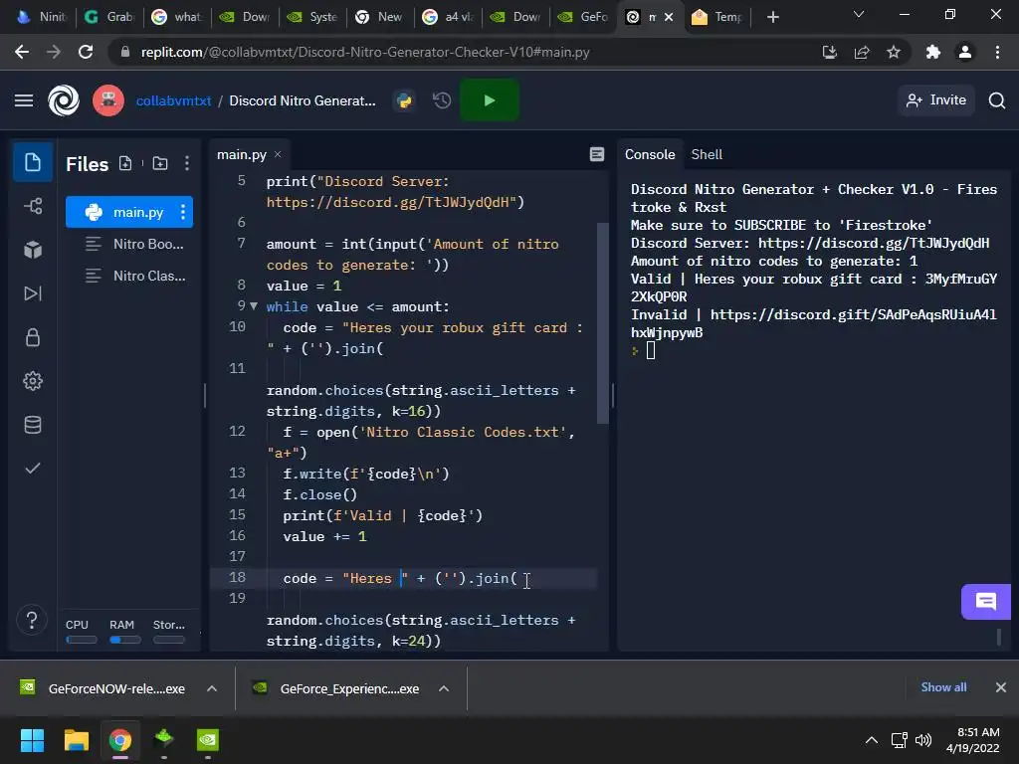Click the Python language icon
This screenshot has width=1019, height=764.
404,100
